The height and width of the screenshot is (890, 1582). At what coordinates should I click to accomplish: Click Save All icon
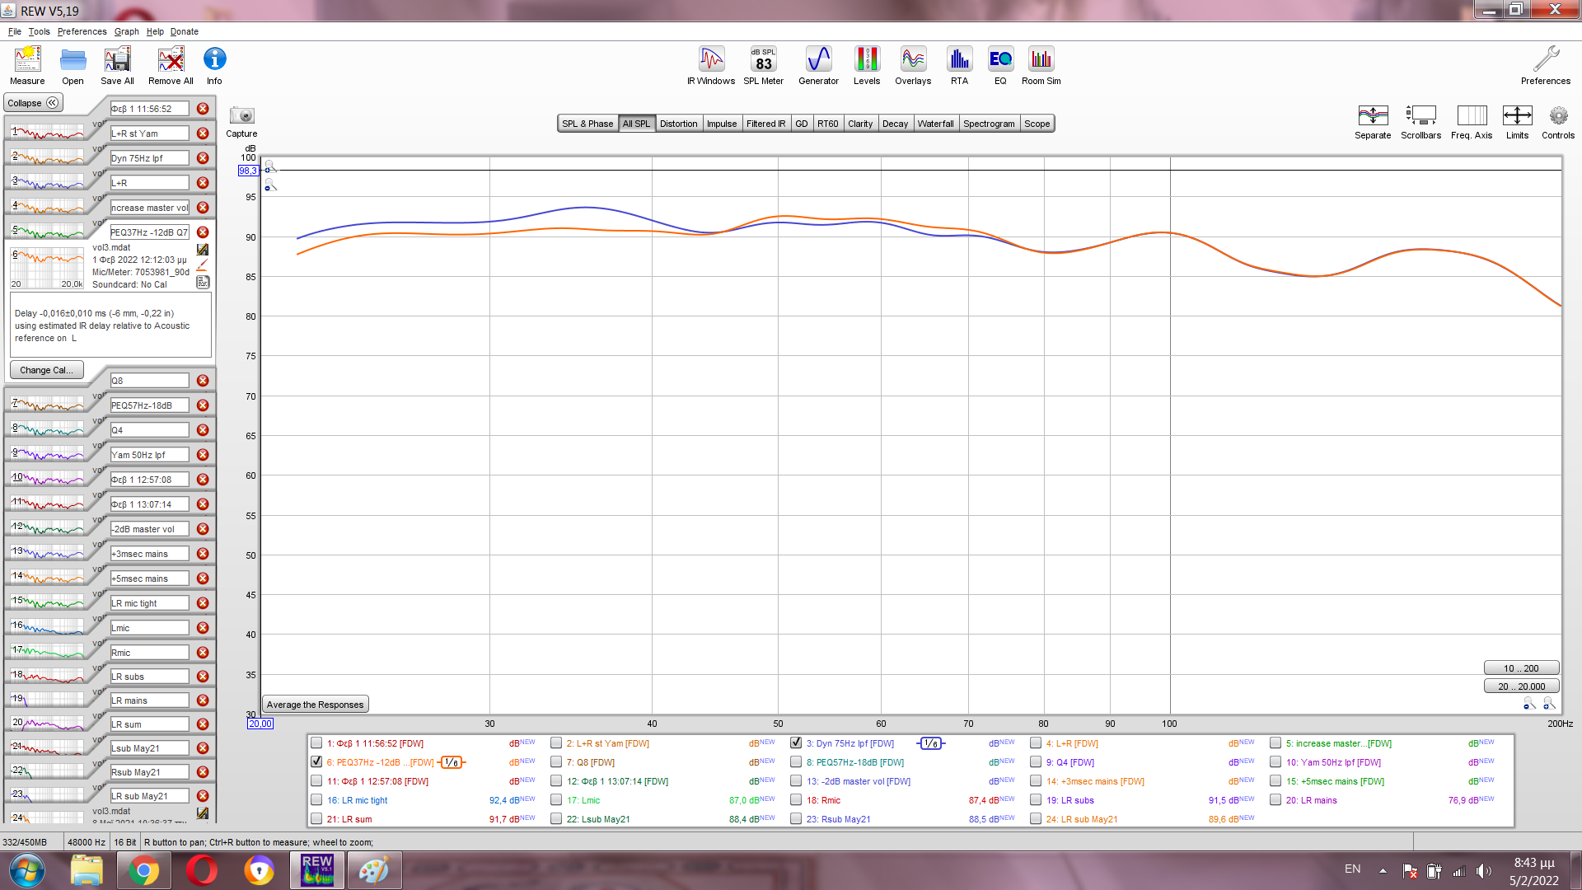click(x=117, y=65)
